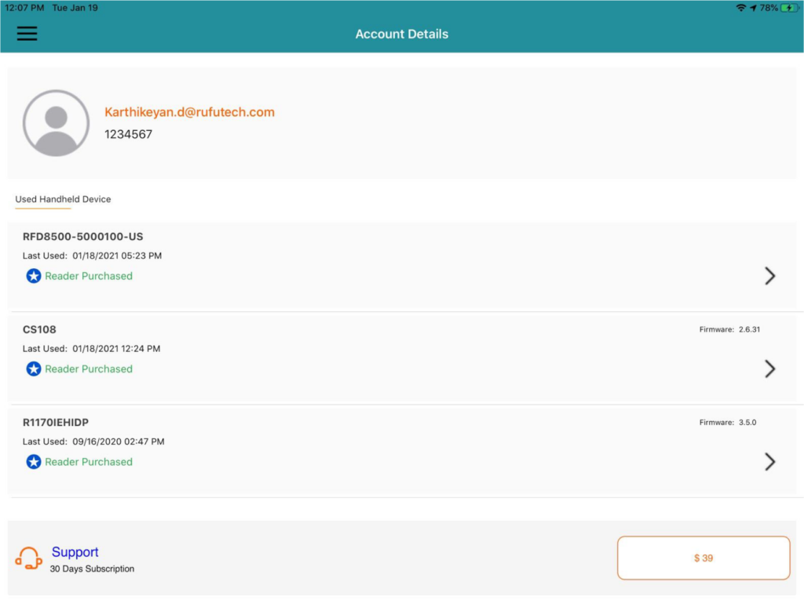This screenshot has height=603, width=804.
Task: Select the CS108 device name
Action: [x=39, y=329]
